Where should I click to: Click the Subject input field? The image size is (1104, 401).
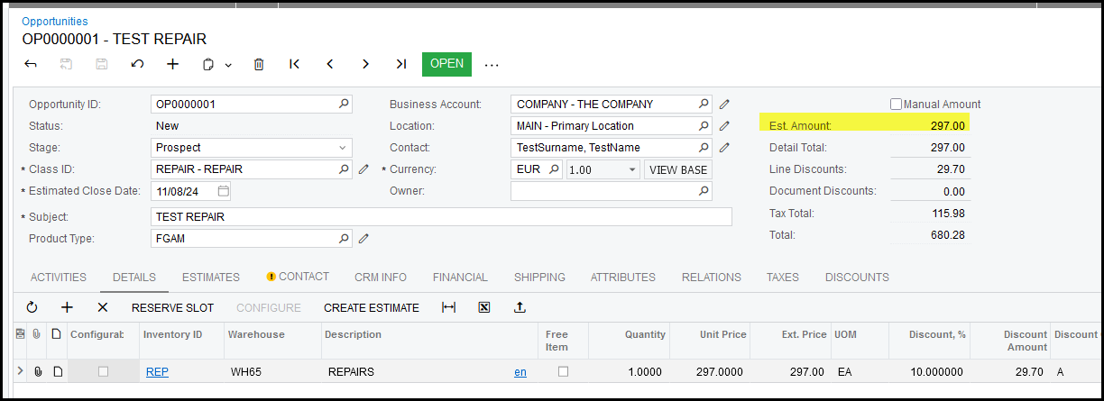(441, 217)
